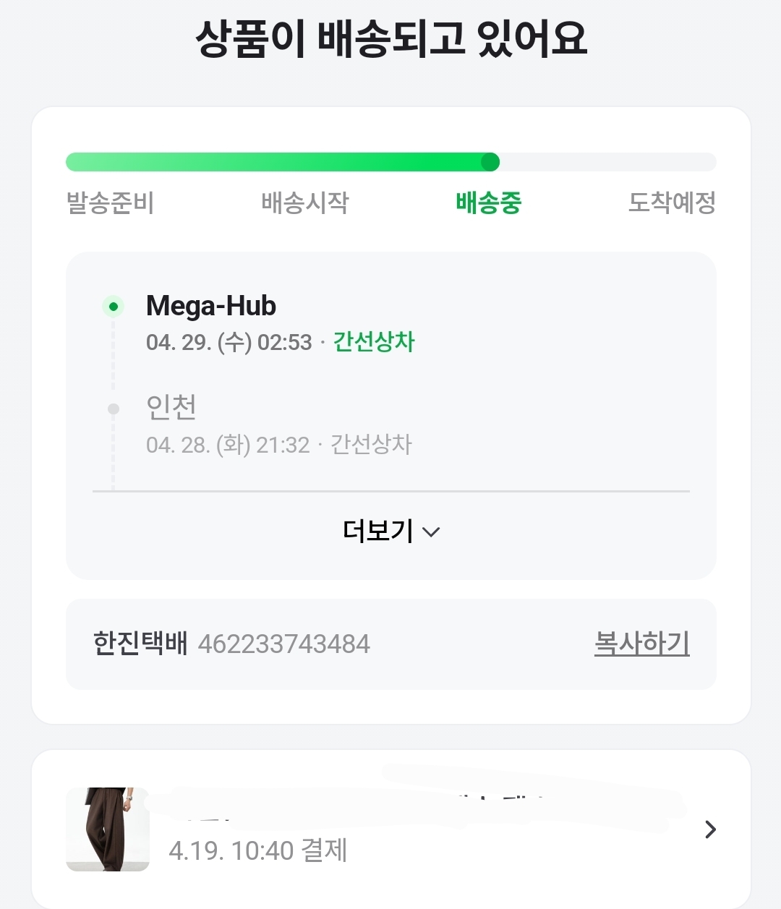The height and width of the screenshot is (909, 781).
Task: Click the 한진택배 courier name
Action: coord(140,643)
